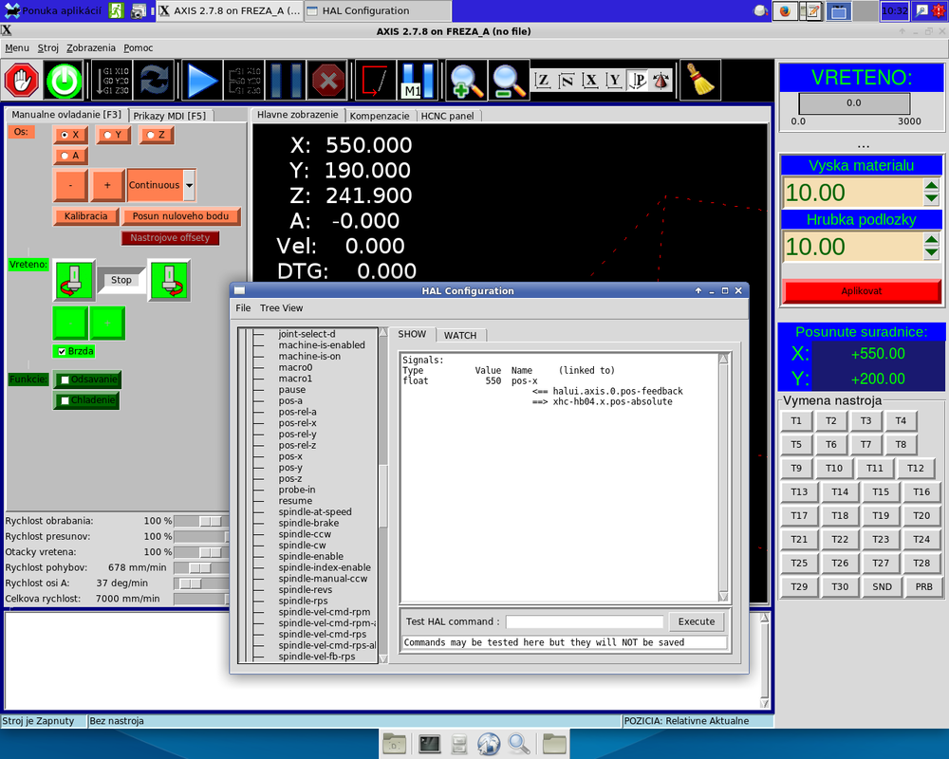Select the Y axis radio button

pyautogui.click(x=114, y=136)
